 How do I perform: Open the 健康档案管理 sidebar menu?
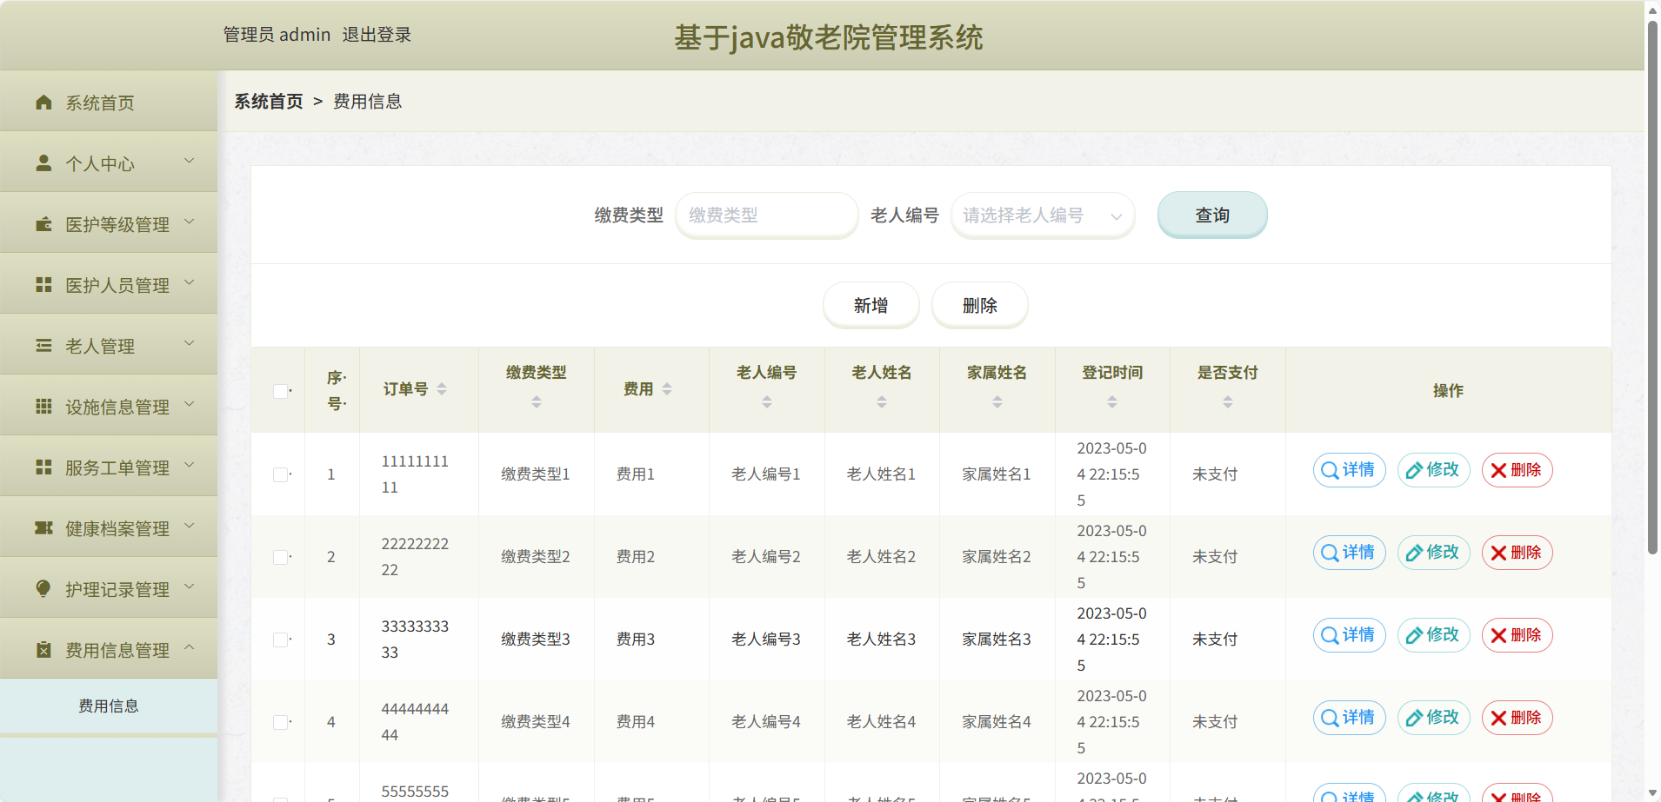[109, 528]
